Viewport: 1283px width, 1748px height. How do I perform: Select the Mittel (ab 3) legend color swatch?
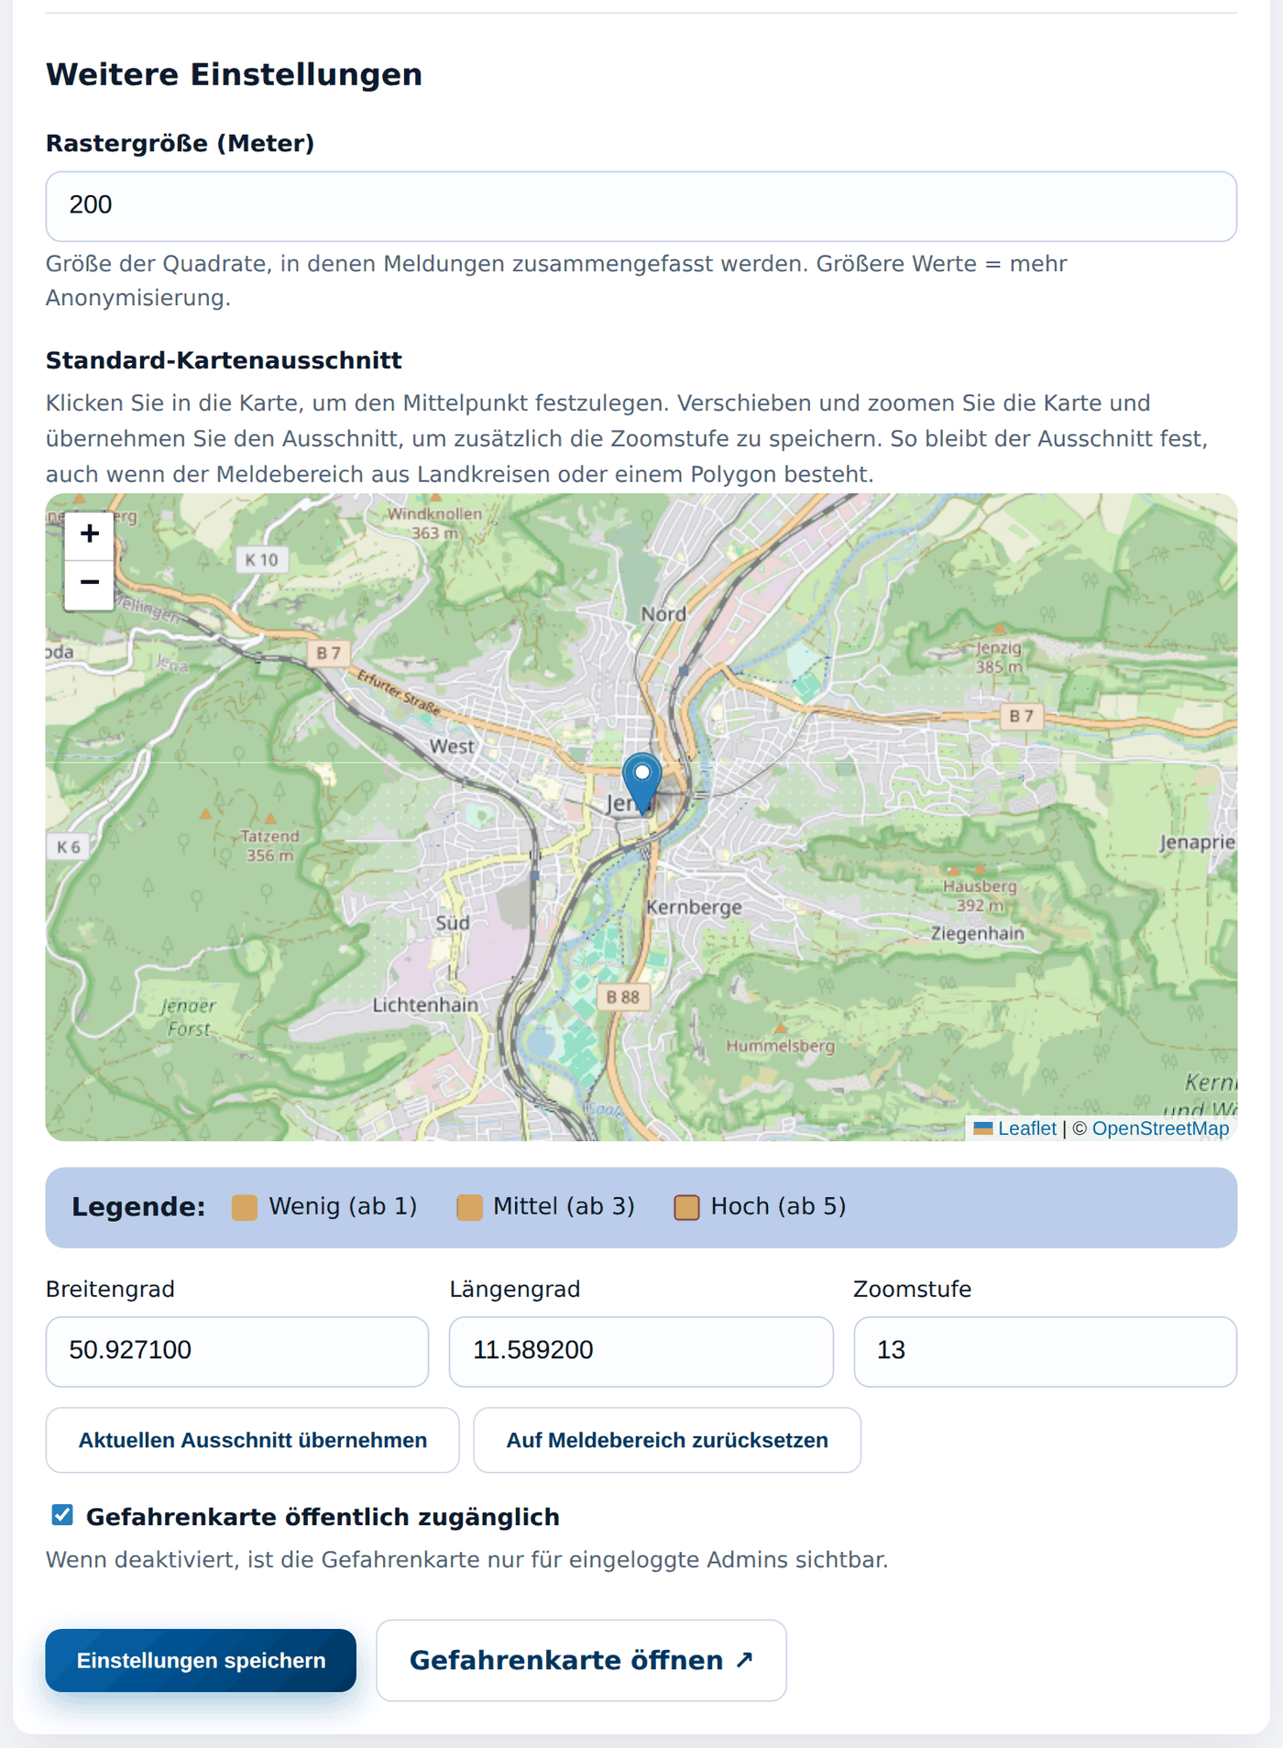click(469, 1207)
